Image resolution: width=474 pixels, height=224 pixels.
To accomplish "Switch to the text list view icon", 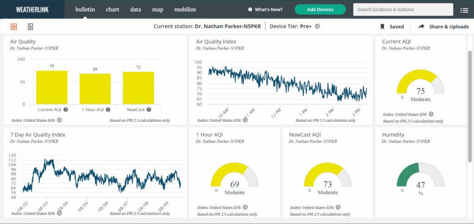I will [x=31, y=27].
